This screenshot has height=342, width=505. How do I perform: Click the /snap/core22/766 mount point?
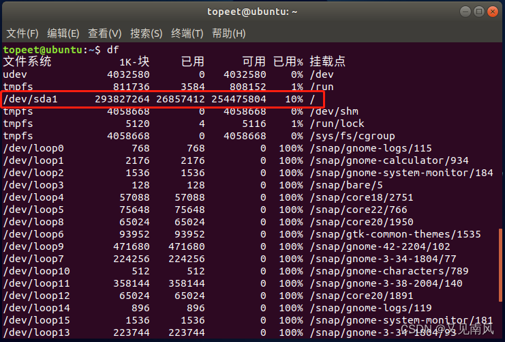[x=358, y=210]
